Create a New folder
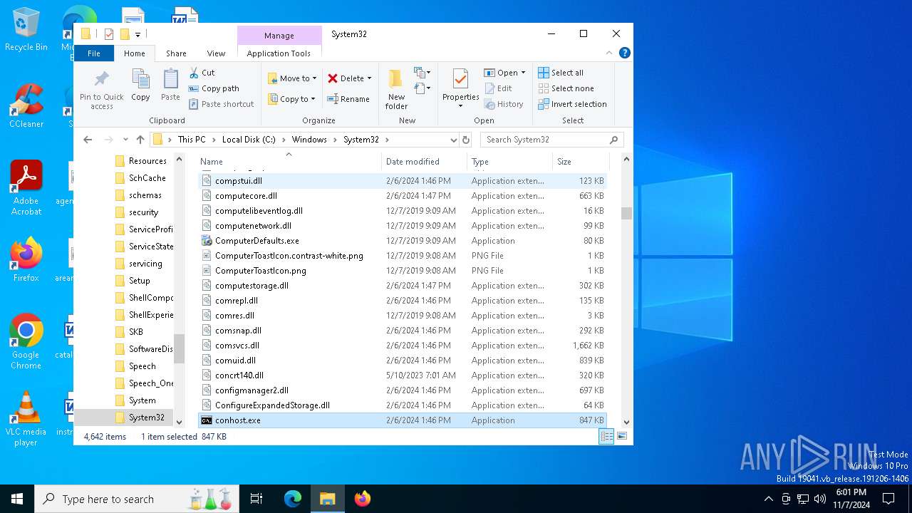 pos(396,89)
